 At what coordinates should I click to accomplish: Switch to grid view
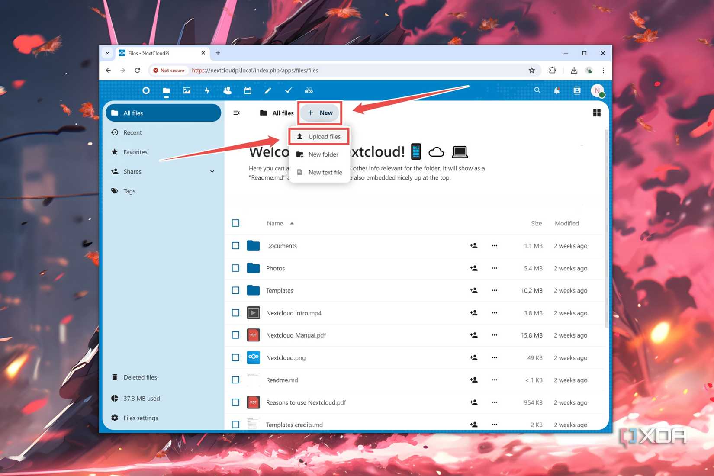tap(597, 113)
